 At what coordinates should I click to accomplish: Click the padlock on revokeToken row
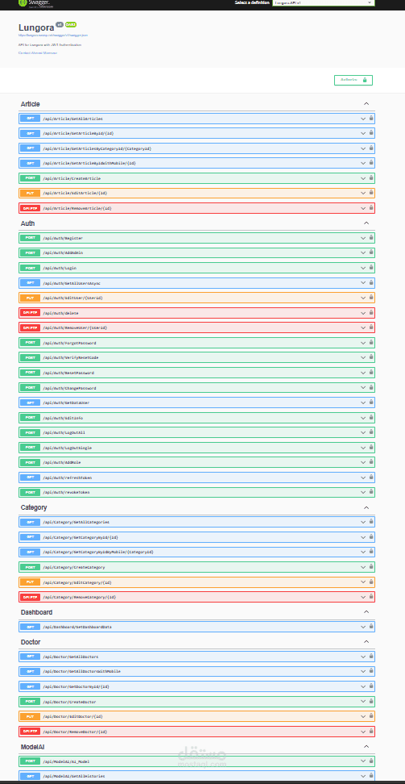click(371, 492)
